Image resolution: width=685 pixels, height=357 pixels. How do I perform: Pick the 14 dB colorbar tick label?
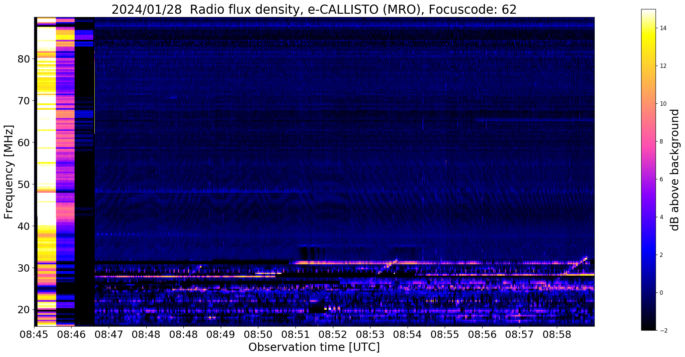pyautogui.click(x=663, y=28)
